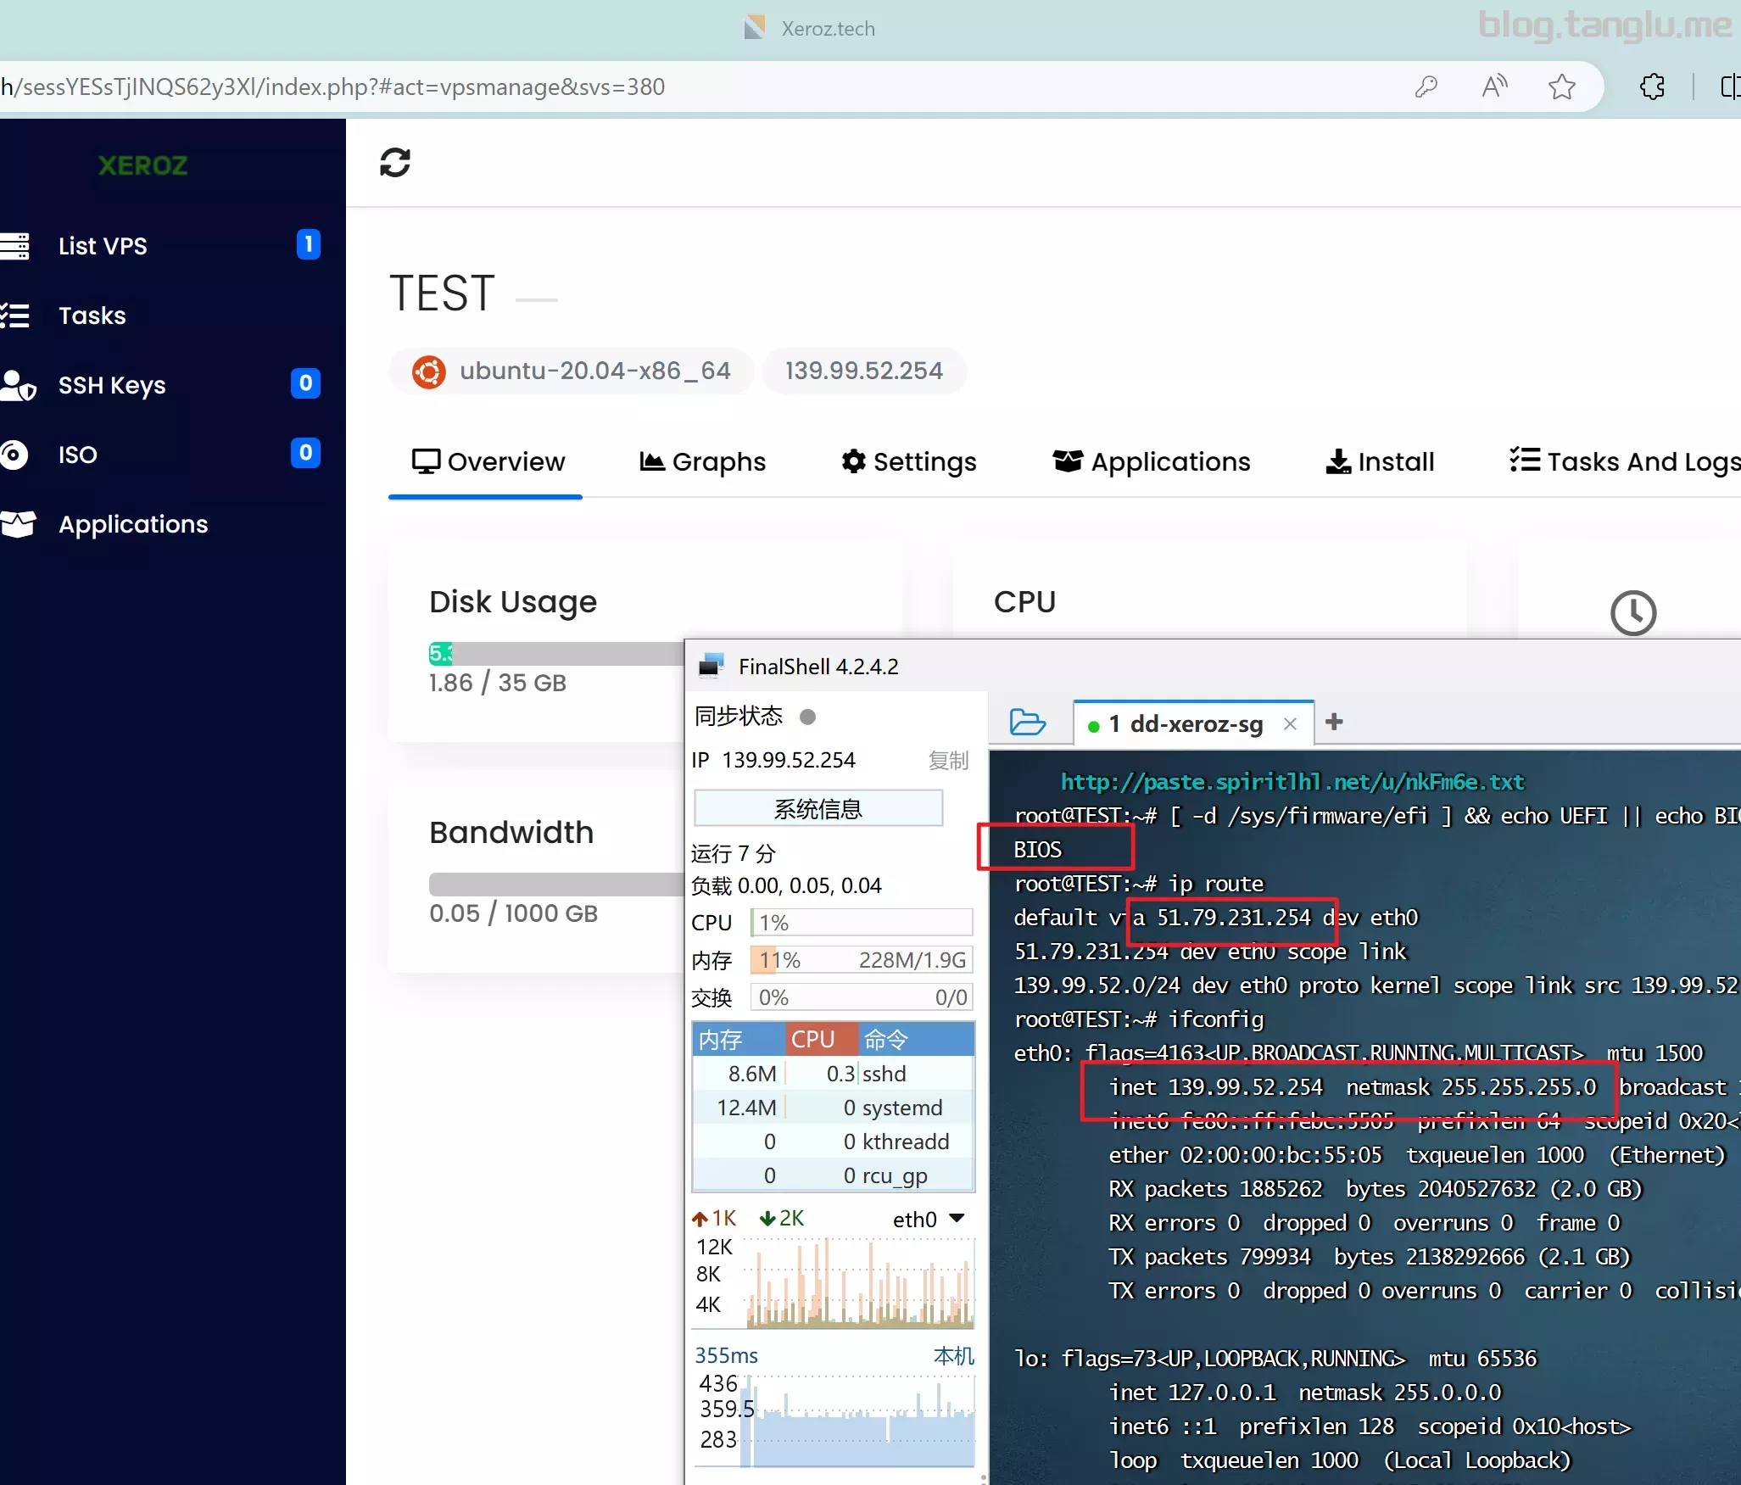The width and height of the screenshot is (1741, 1485).
Task: Add a new FinalShell tab with plus
Action: [x=1334, y=722]
